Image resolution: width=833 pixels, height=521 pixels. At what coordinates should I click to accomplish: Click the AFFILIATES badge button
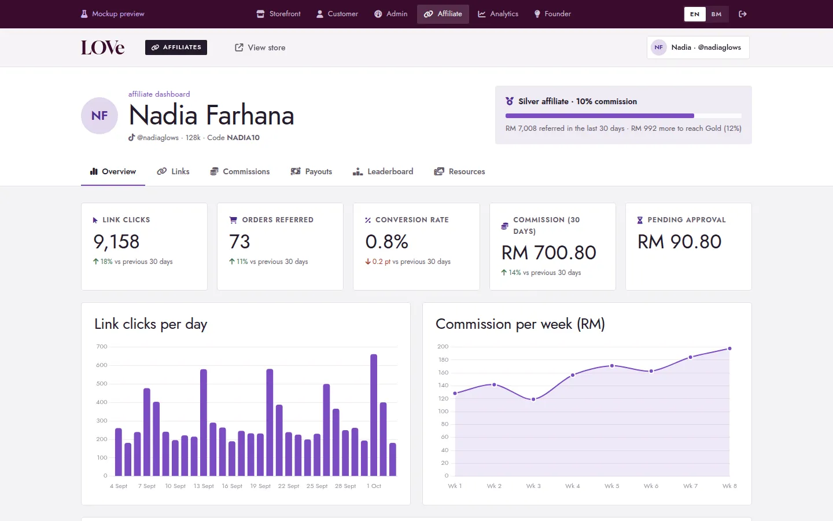tap(176, 47)
